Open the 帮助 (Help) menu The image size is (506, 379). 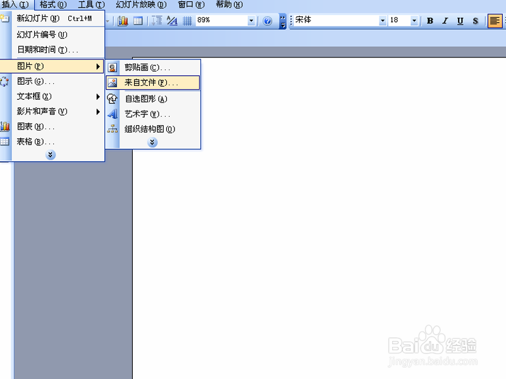click(229, 4)
